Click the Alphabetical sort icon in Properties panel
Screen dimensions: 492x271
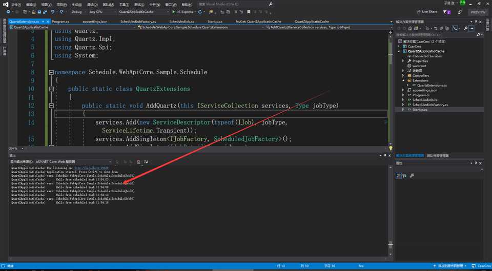404,176
